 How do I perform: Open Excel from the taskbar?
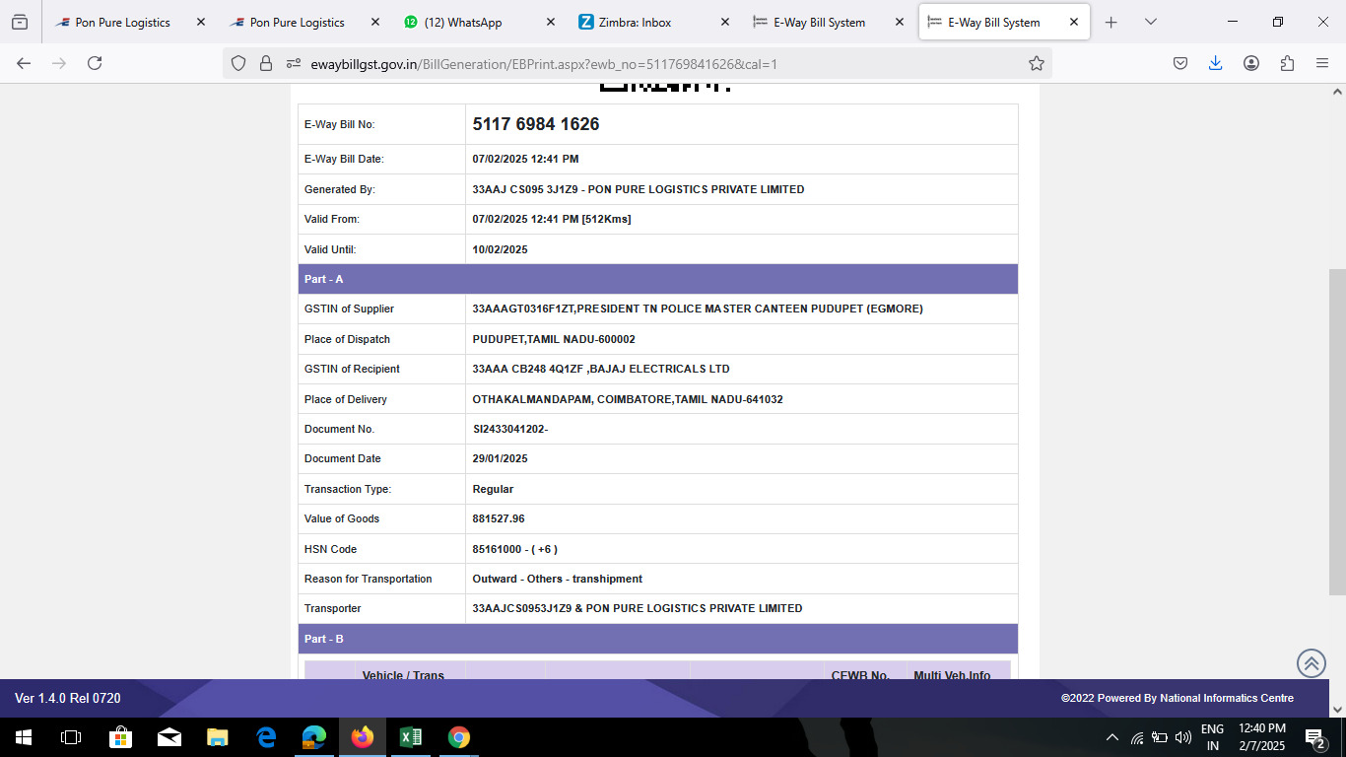click(411, 737)
